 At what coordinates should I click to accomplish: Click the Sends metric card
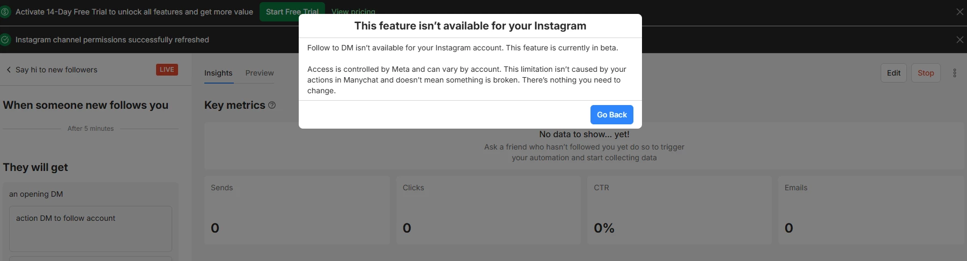297,210
